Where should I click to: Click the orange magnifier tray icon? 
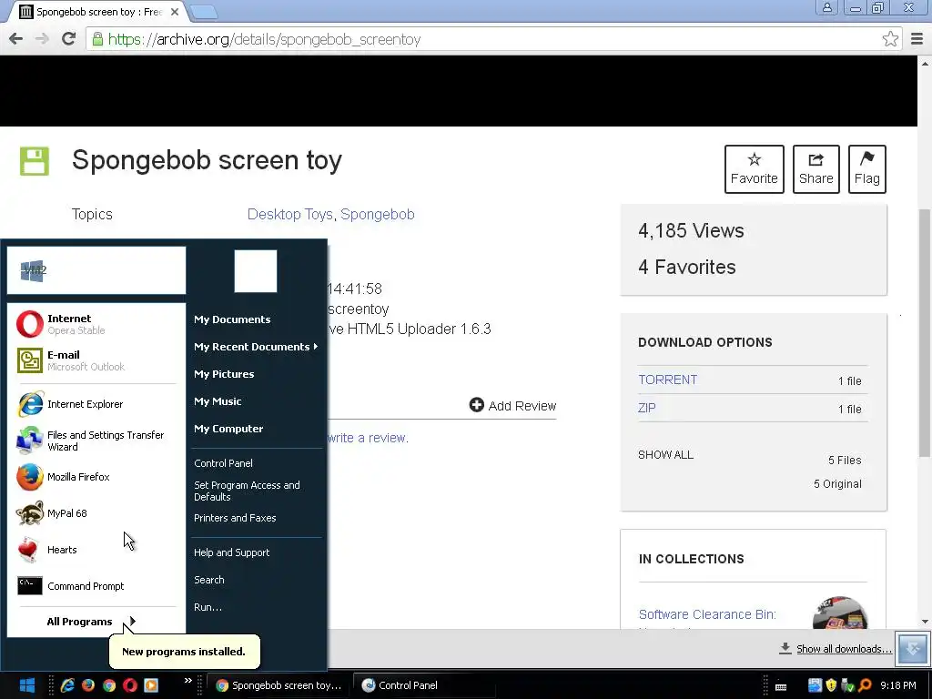pos(865,685)
